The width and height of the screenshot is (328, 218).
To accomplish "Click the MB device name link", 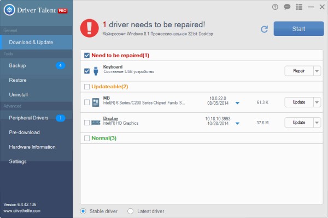I will pyautogui.click(x=107, y=98).
